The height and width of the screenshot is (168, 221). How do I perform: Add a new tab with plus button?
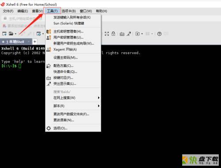click(x=35, y=42)
